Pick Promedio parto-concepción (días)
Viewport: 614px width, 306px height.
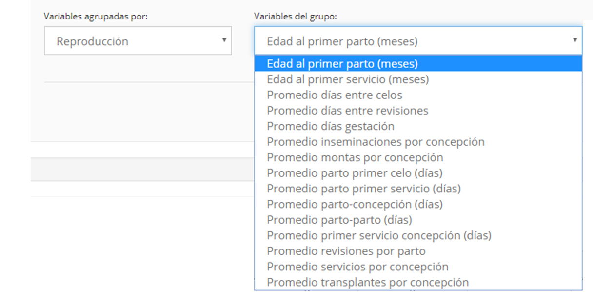(418, 204)
